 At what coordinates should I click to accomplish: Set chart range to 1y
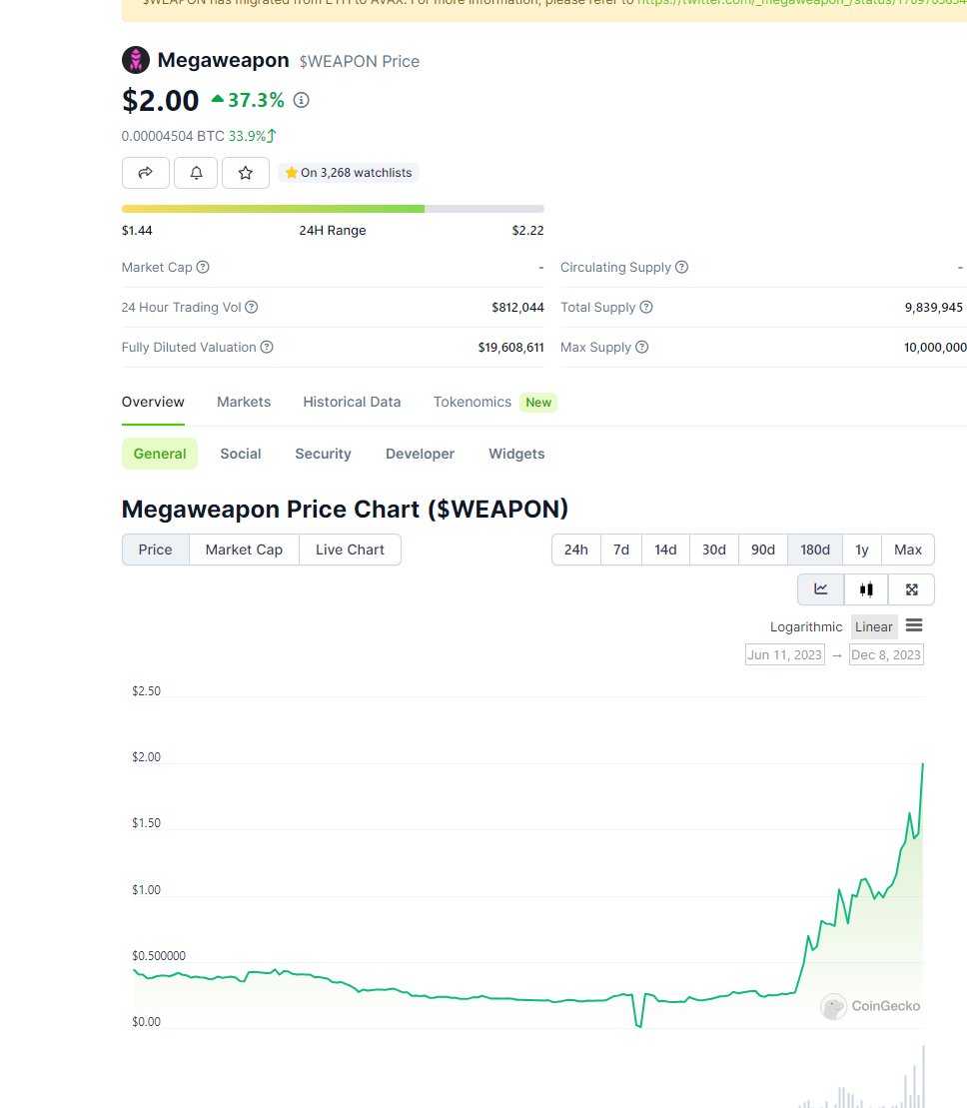pyautogui.click(x=862, y=550)
